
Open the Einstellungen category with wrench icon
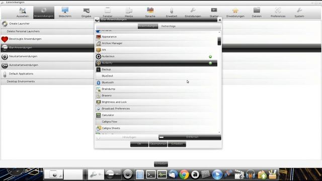(x=193, y=13)
